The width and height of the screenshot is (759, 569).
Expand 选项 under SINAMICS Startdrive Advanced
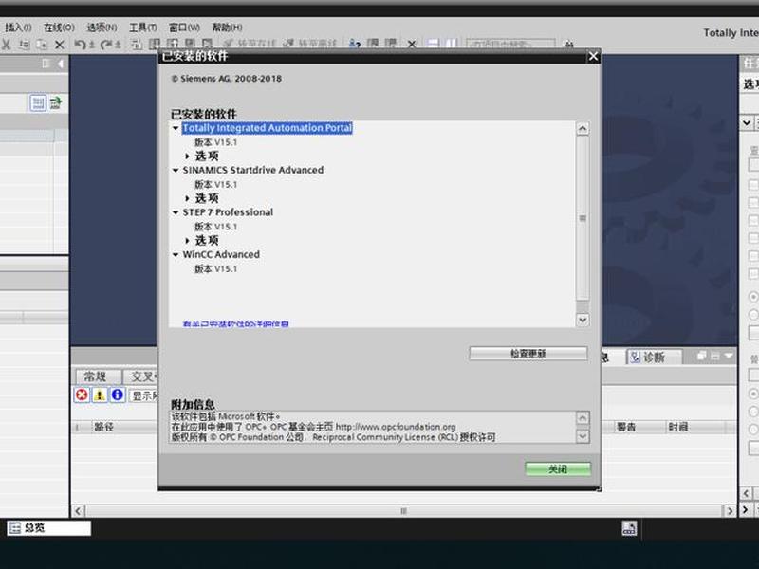187,198
